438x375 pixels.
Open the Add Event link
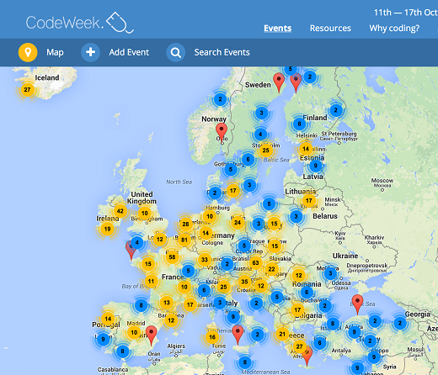129,52
